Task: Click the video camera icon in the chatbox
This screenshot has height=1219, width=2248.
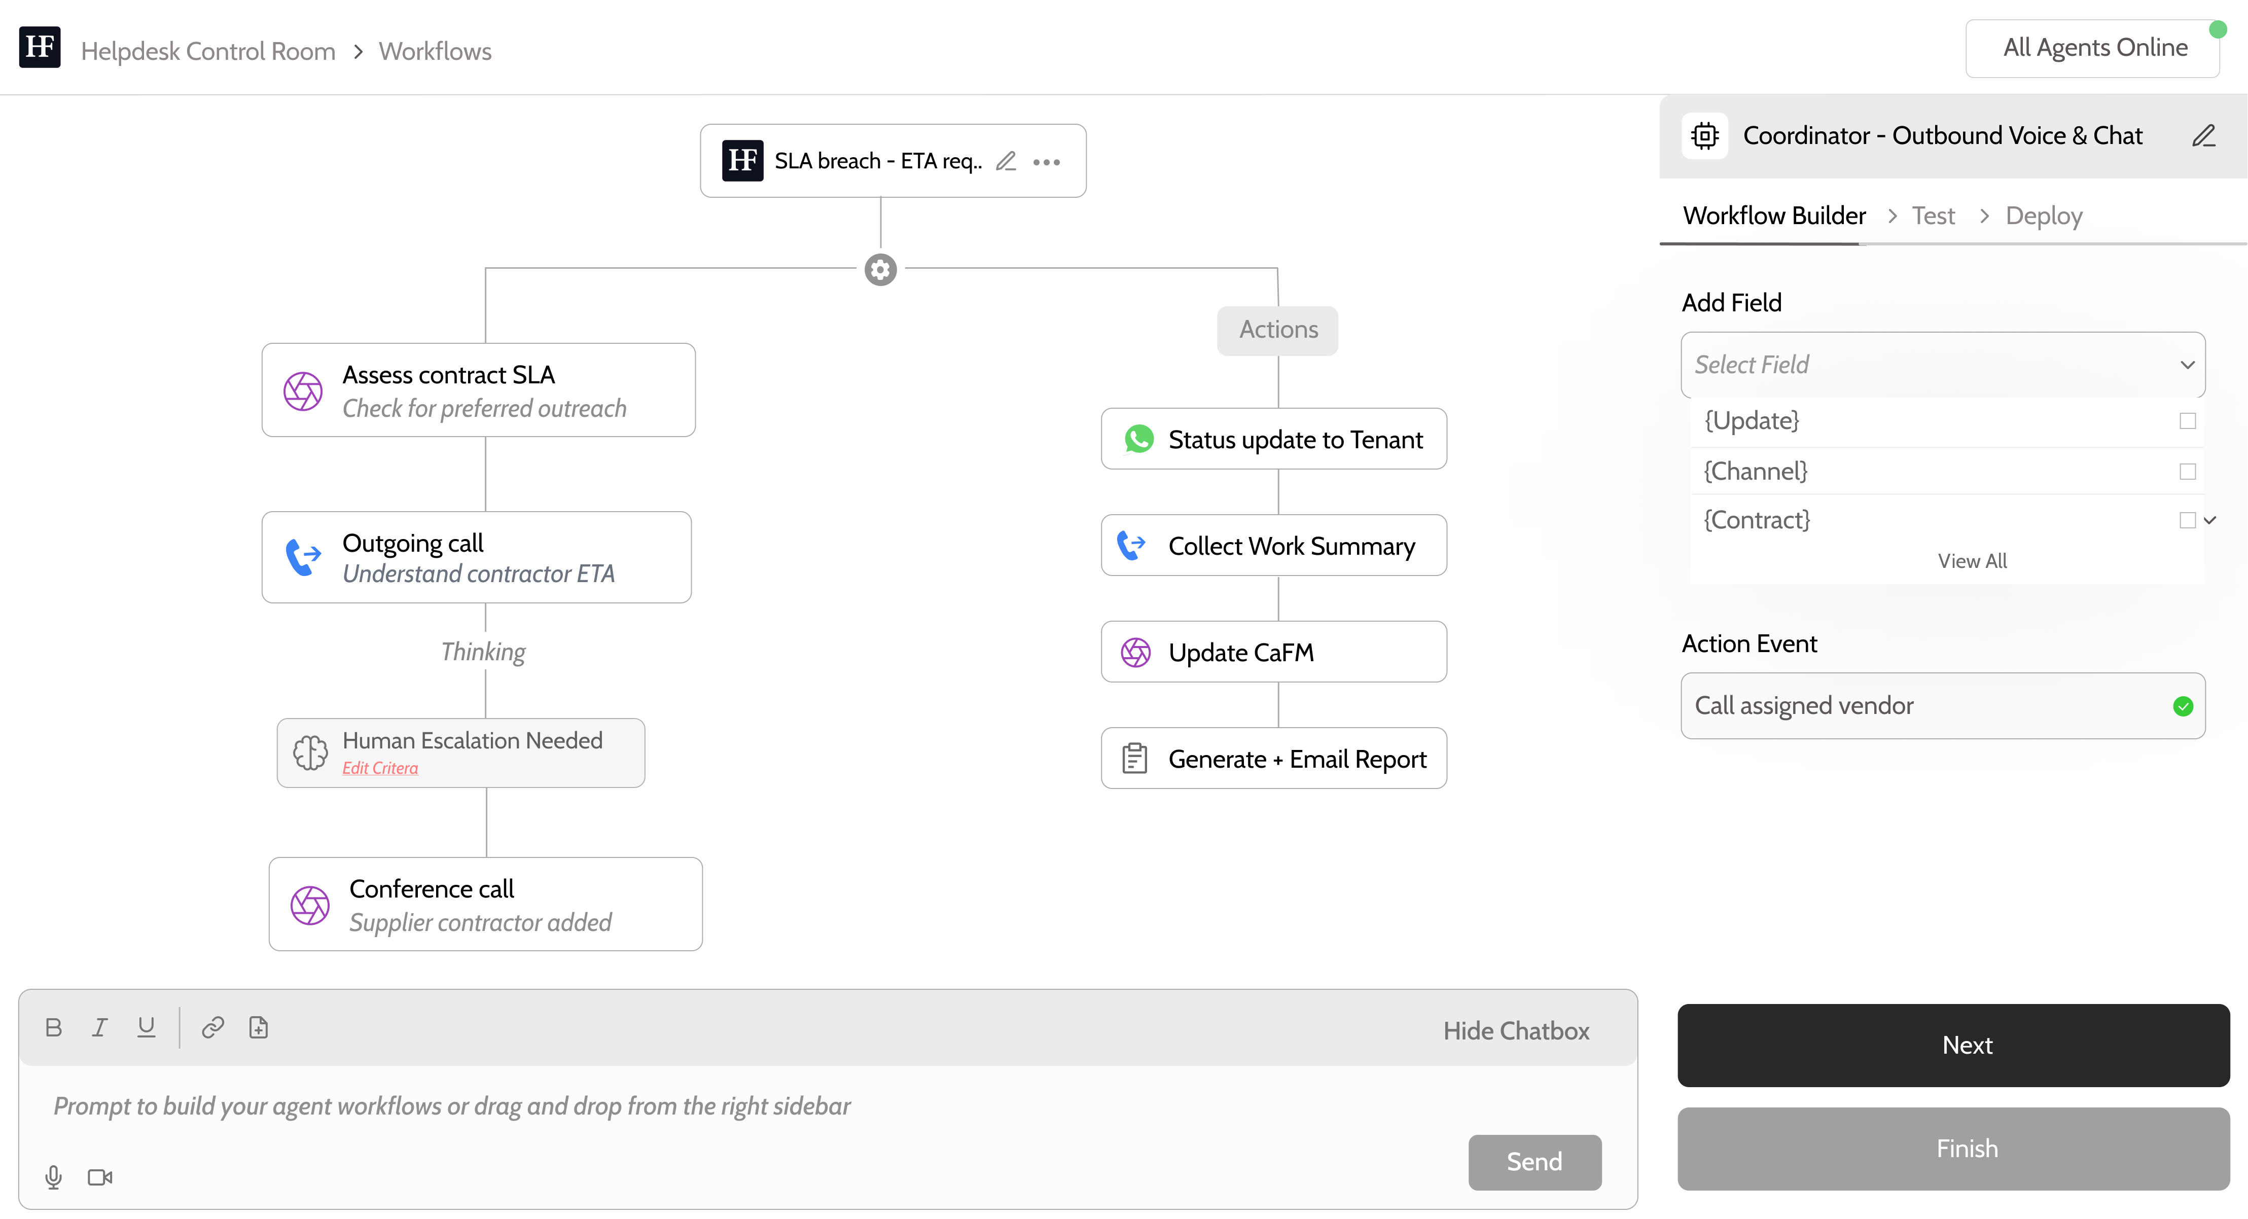Action: coord(99,1177)
